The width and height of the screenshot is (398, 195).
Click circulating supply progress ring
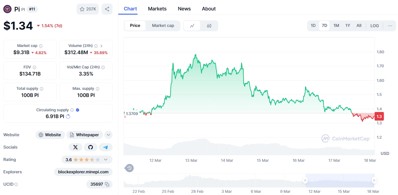pyautogui.click(x=68, y=116)
